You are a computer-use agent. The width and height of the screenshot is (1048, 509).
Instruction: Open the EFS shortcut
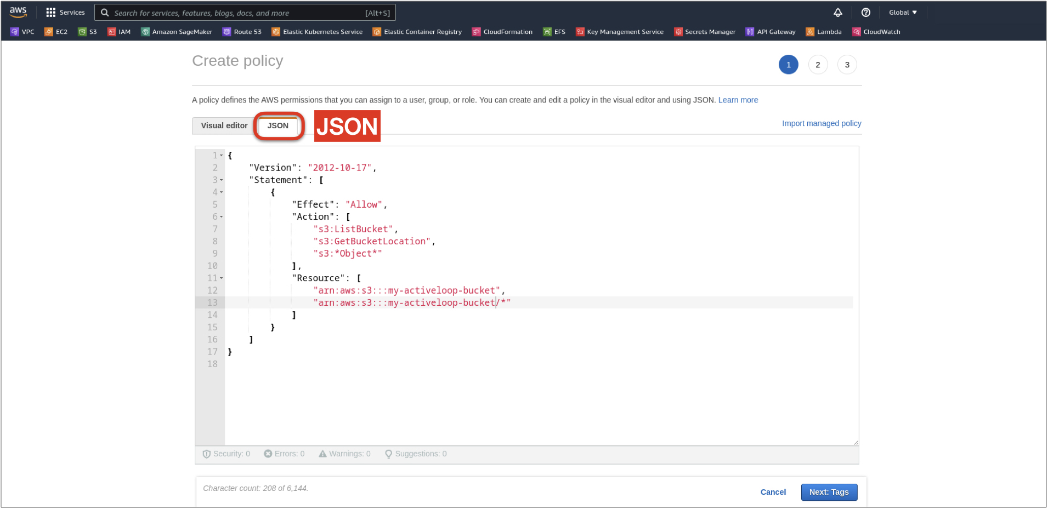click(554, 32)
